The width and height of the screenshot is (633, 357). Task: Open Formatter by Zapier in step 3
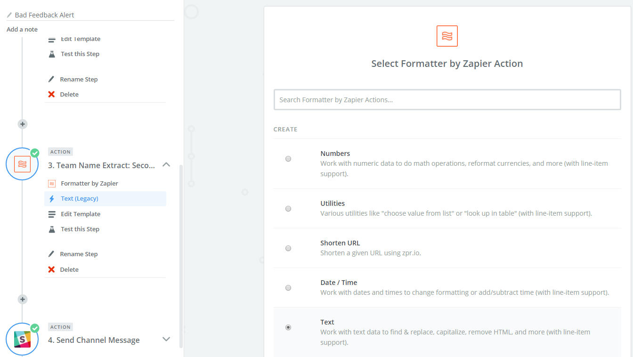tap(89, 184)
